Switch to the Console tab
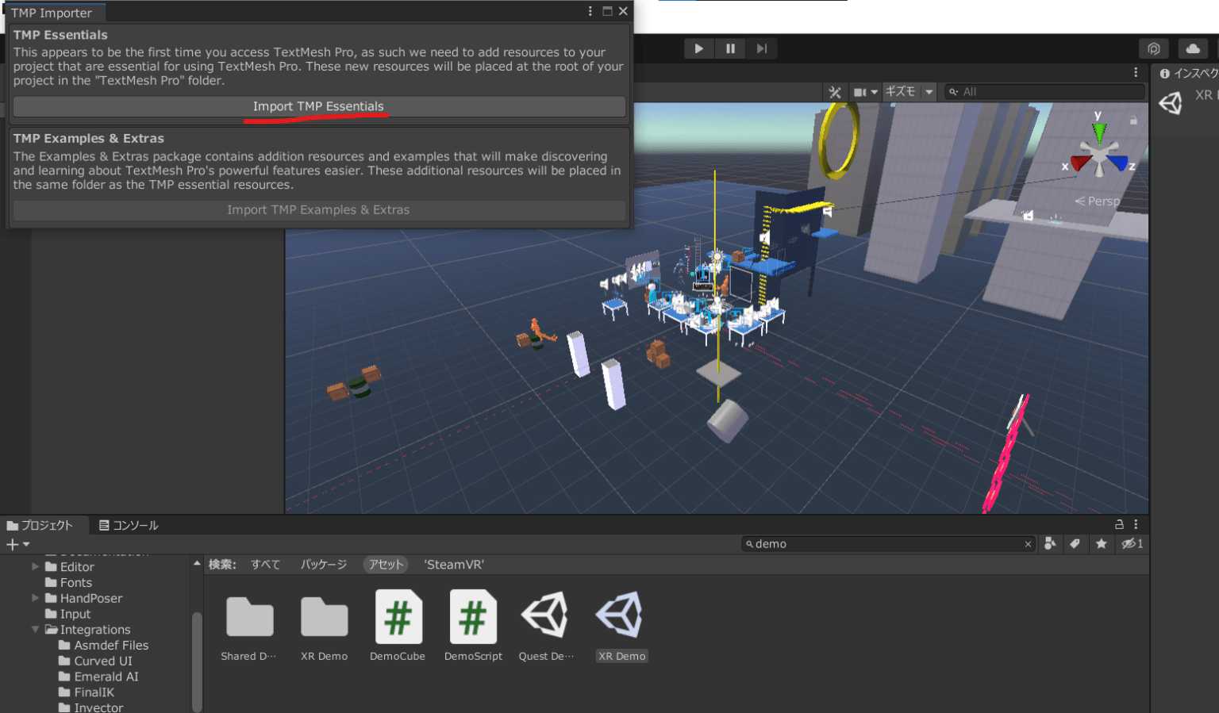The image size is (1219, 713). (x=128, y=524)
